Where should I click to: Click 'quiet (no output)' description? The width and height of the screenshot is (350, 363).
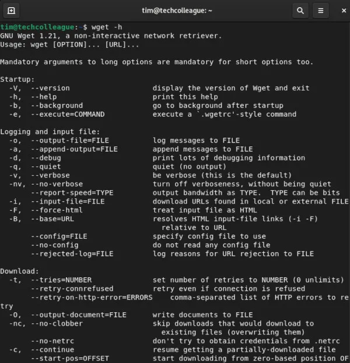click(x=190, y=167)
